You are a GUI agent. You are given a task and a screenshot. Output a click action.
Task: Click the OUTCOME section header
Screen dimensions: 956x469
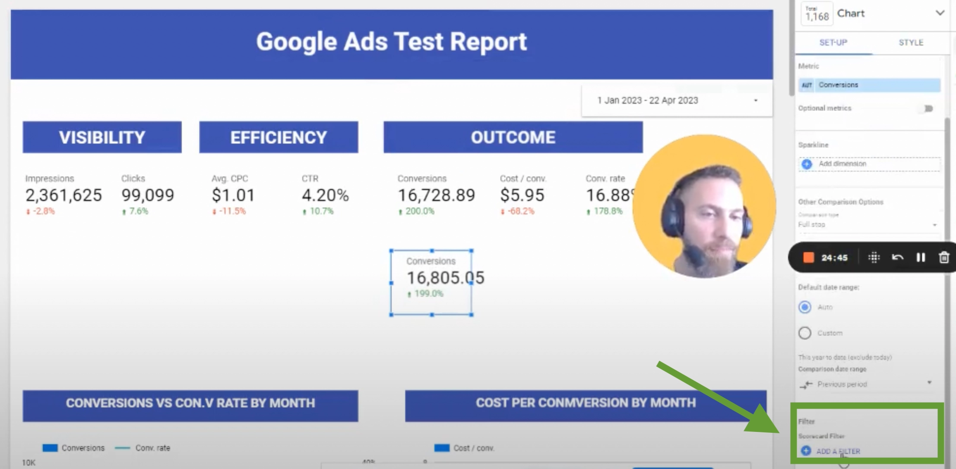click(513, 138)
